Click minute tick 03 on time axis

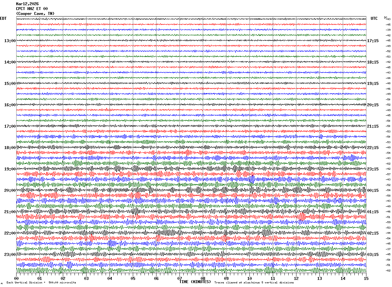pyautogui.click(x=86, y=278)
